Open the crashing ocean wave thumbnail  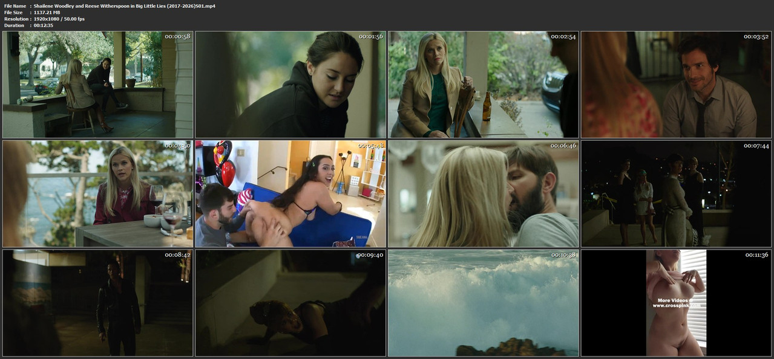pyautogui.click(x=484, y=303)
